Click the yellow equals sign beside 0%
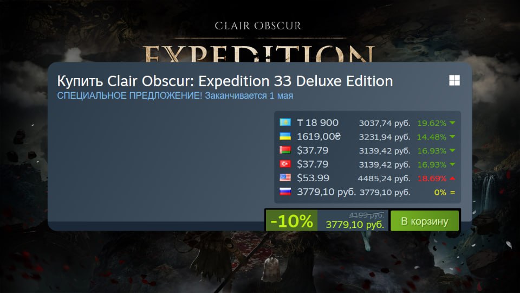Image resolution: width=520 pixels, height=293 pixels. (452, 192)
